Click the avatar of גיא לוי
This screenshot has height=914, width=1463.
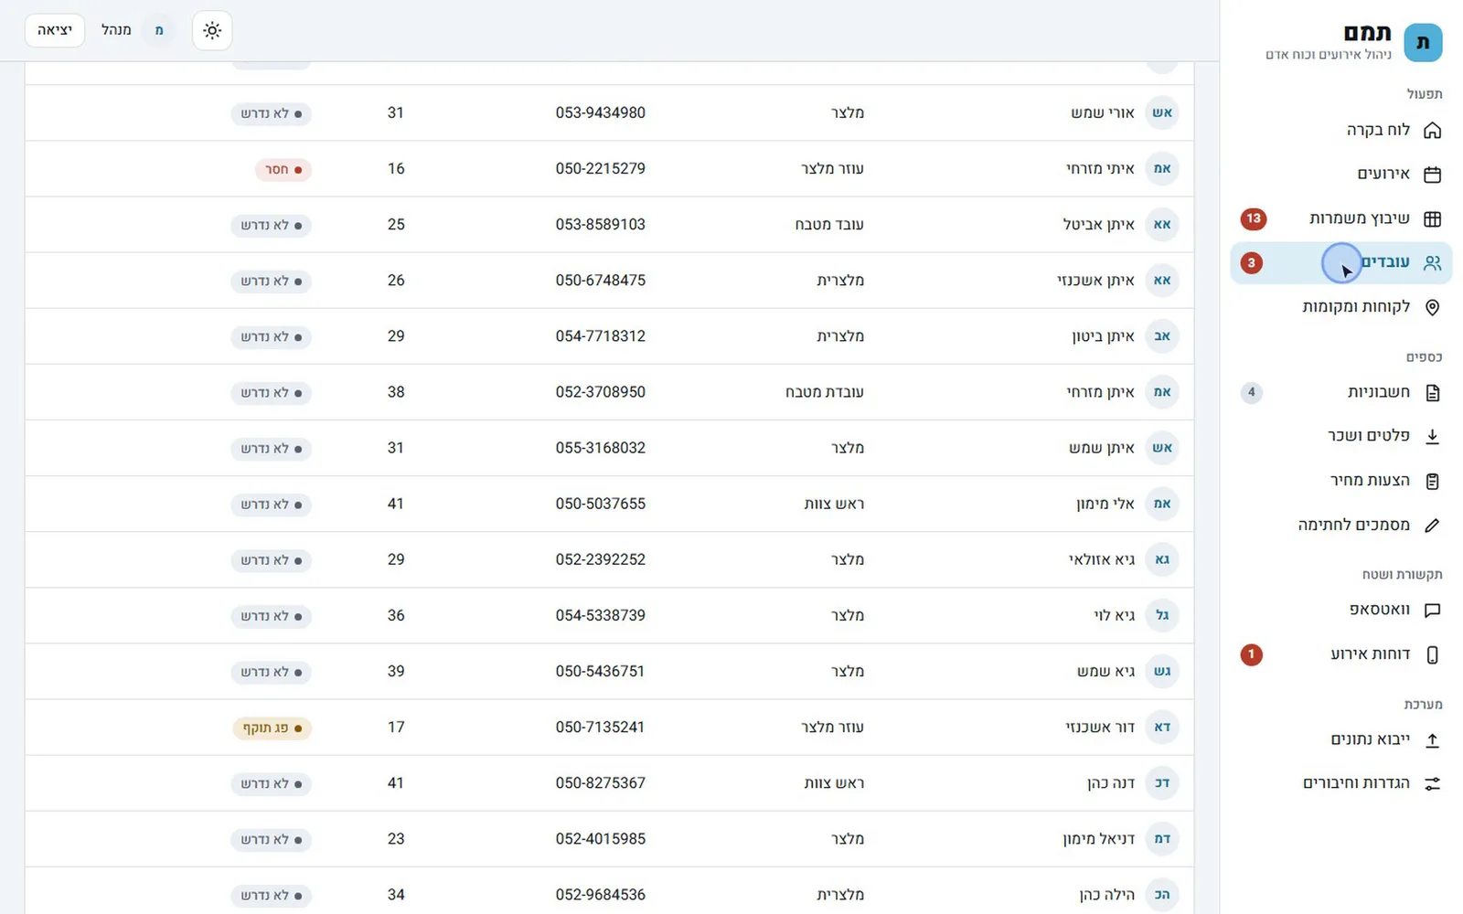click(x=1161, y=615)
